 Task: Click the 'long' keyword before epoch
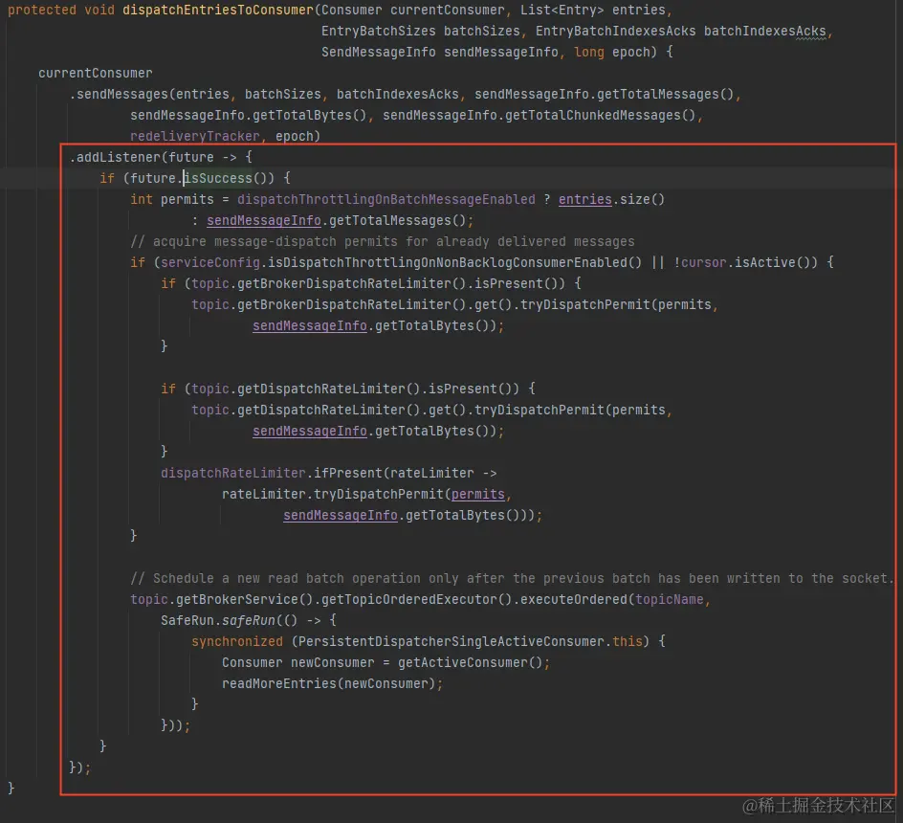[588, 53]
